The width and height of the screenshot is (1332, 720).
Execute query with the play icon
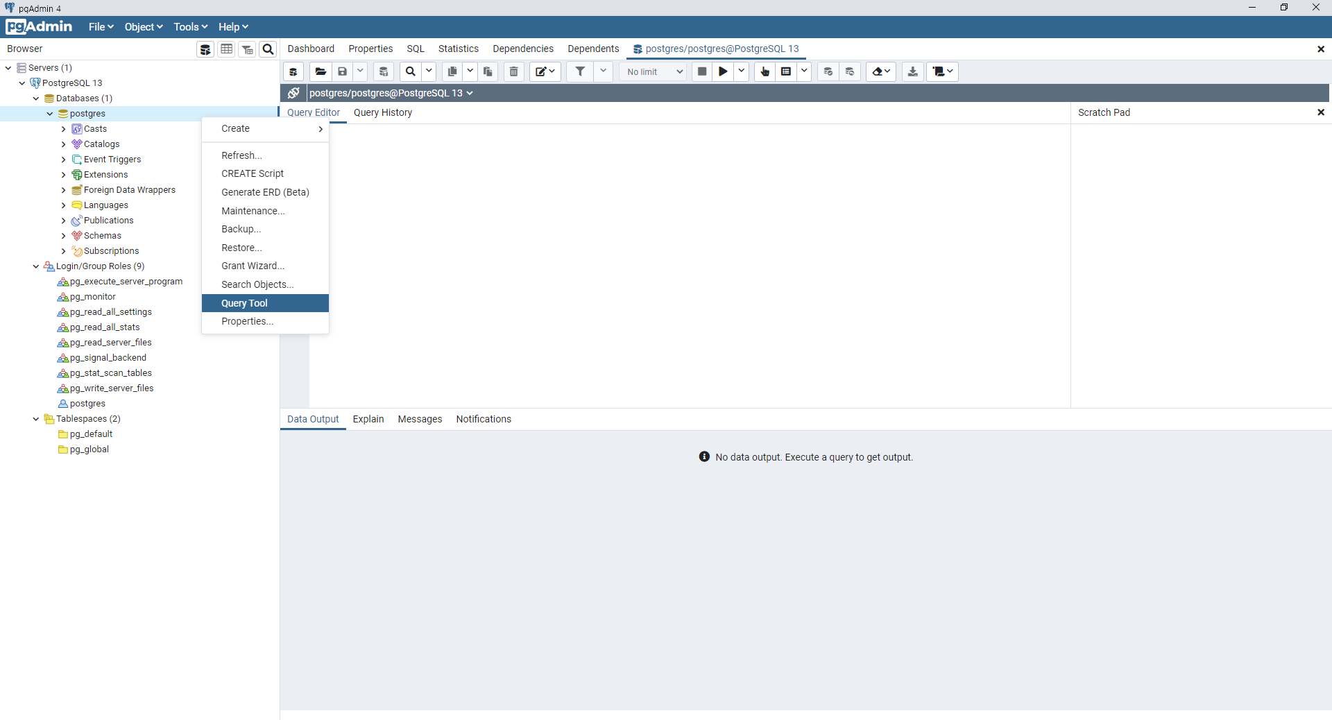pyautogui.click(x=723, y=71)
